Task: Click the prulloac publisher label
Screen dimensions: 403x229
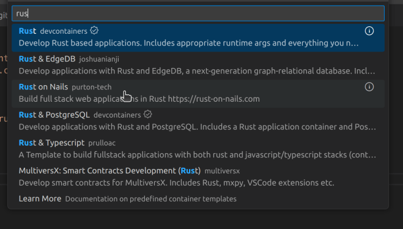Action: 102,143
